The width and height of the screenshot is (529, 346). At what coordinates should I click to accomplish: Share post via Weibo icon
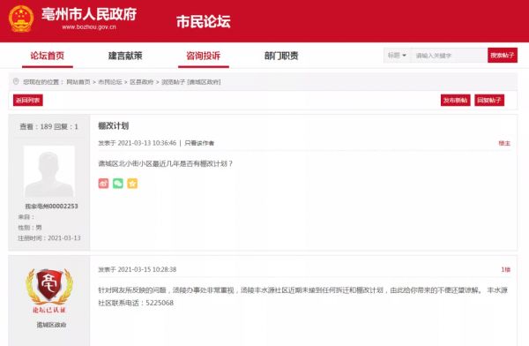(x=103, y=183)
